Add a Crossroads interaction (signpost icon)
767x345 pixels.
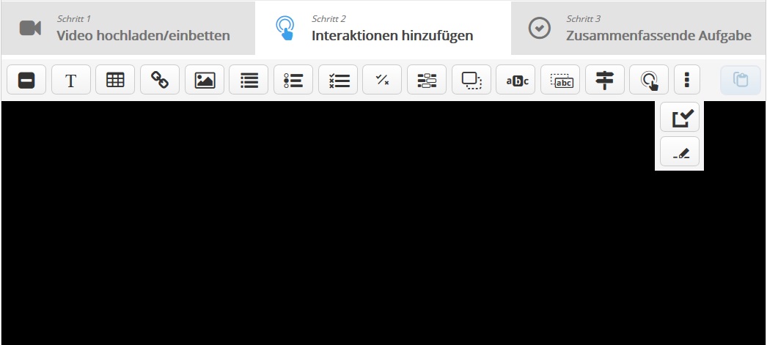tap(605, 80)
